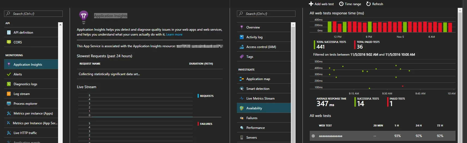Open Access control (IAM)
The image size is (467, 143).
(x=264, y=47)
